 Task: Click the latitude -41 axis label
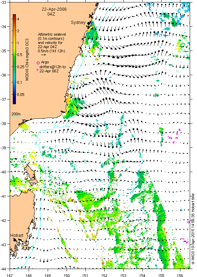pyautogui.click(x=4, y=196)
